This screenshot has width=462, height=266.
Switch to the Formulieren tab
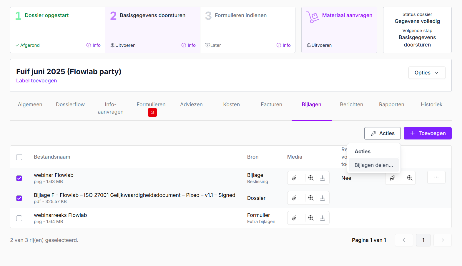coord(151,105)
